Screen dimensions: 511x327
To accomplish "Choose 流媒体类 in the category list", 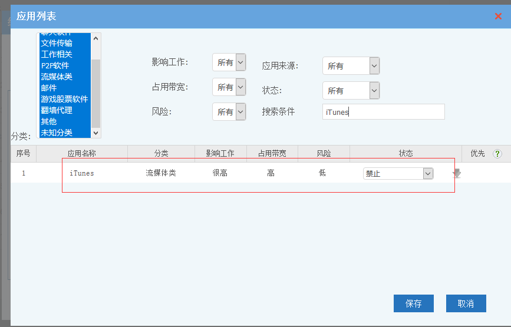I will tap(57, 77).
